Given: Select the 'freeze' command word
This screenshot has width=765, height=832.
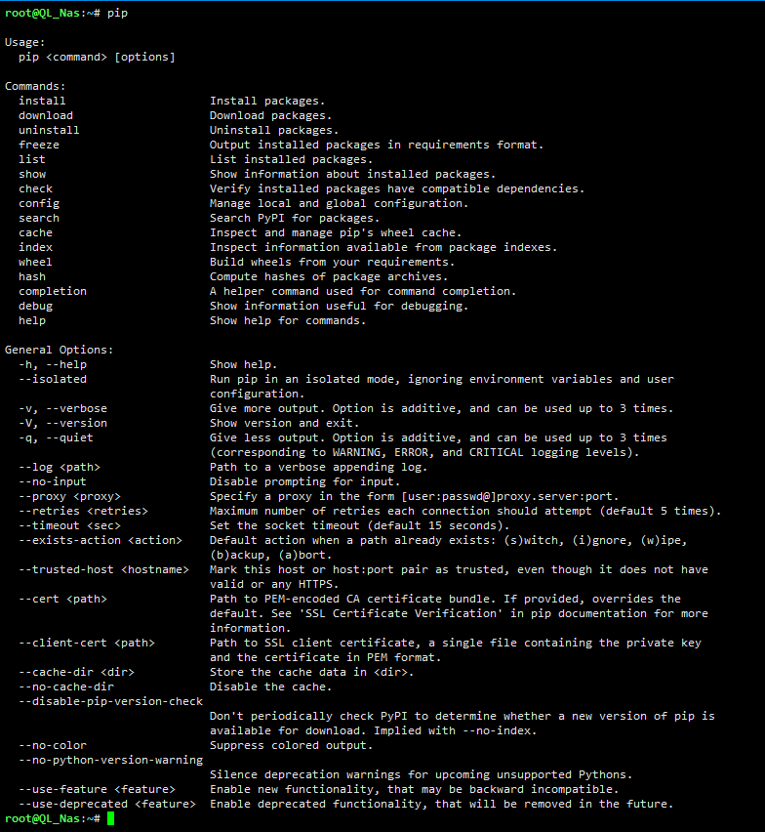Looking at the screenshot, I should pyautogui.click(x=39, y=145).
